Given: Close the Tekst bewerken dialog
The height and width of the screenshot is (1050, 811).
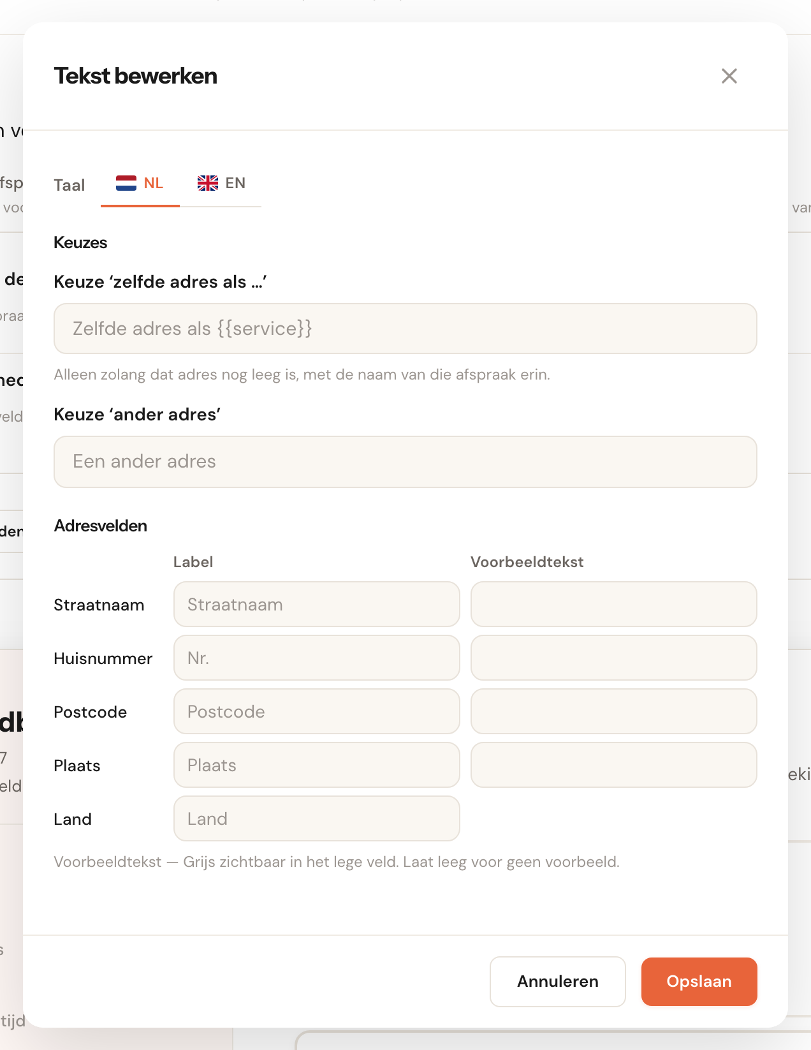Looking at the screenshot, I should click(x=729, y=76).
